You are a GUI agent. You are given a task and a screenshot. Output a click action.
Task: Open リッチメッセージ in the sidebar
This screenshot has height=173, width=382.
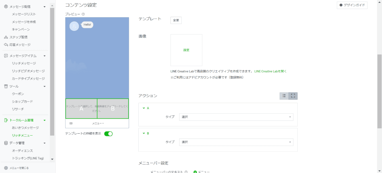coord(24,63)
